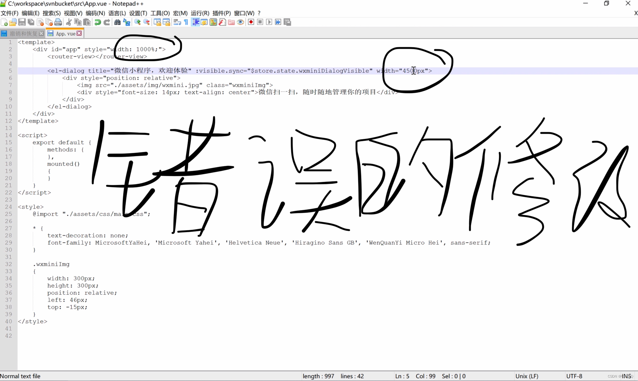Toggle file monitoring eye icon
The width and height of the screenshot is (638, 381).
(240, 22)
